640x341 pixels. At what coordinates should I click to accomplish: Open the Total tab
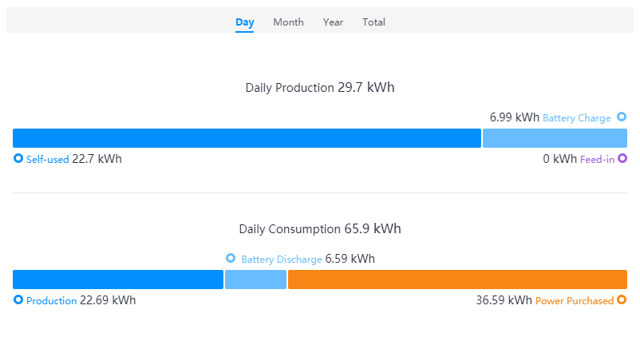tap(373, 22)
